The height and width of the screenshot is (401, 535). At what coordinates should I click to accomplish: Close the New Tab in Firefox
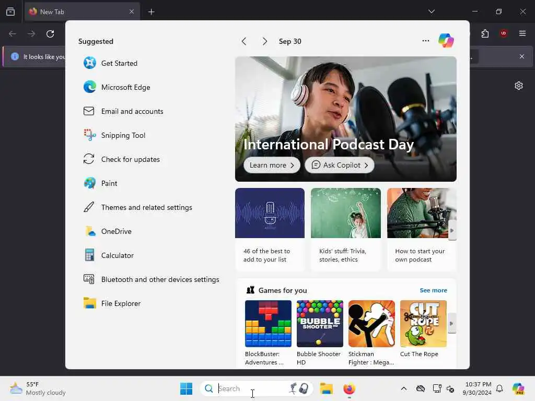point(132,11)
